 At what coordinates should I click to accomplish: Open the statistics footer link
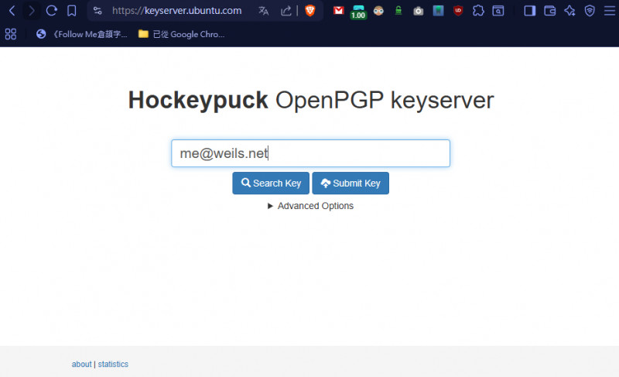point(113,364)
